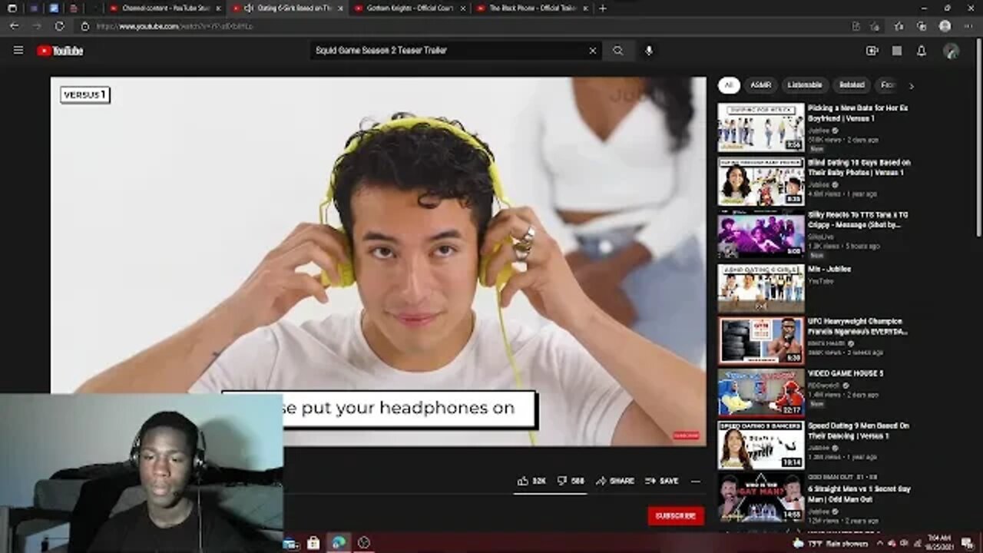Image resolution: width=983 pixels, height=553 pixels.
Task: Open Microsoft Store in the taskbar
Action: [313, 543]
